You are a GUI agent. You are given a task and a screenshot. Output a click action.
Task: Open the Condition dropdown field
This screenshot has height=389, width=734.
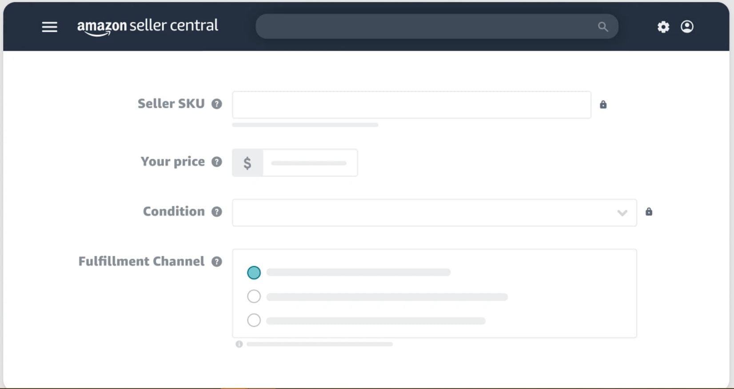pyautogui.click(x=422, y=213)
